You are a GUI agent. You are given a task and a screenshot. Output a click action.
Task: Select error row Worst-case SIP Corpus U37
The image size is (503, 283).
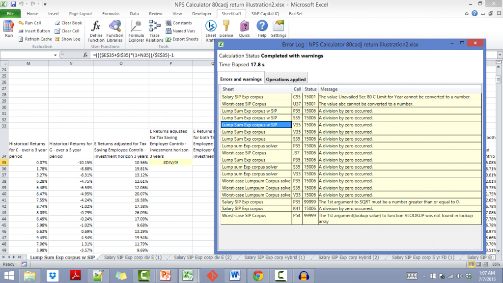tap(351, 104)
